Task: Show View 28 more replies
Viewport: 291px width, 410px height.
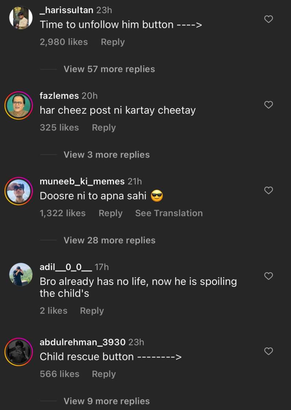Action: click(x=109, y=240)
